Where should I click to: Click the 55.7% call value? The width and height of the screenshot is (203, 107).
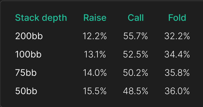point(136,36)
